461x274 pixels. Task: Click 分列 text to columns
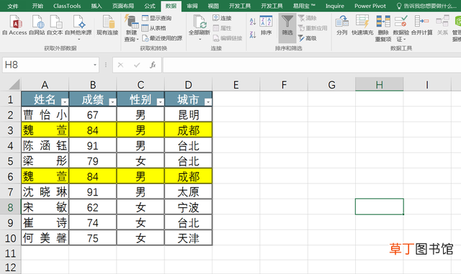pyautogui.click(x=342, y=25)
